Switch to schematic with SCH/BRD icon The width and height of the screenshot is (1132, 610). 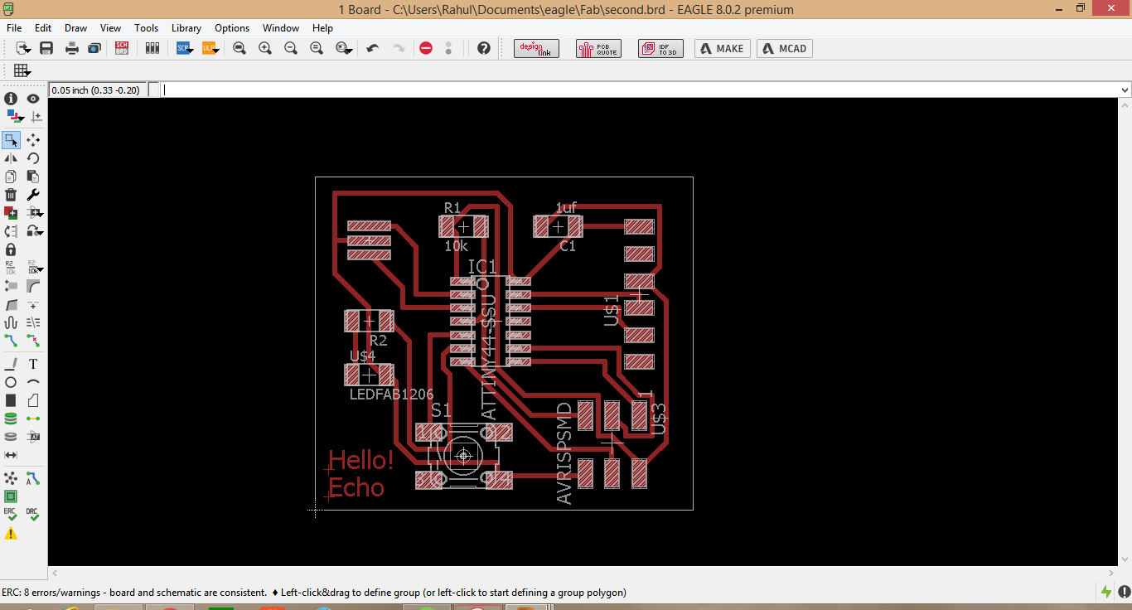tap(122, 49)
